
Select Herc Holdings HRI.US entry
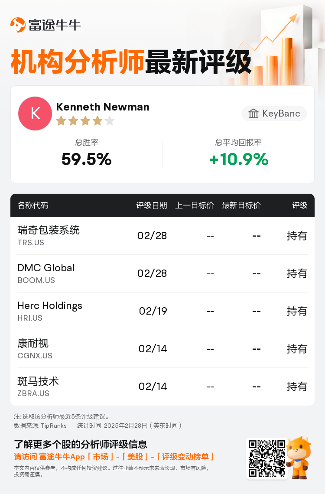point(162,311)
